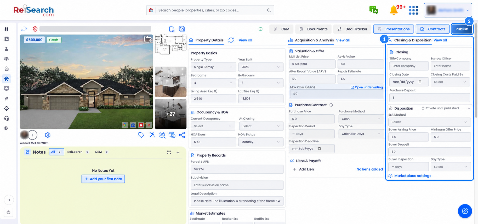Click Add Lien

tap(303, 169)
